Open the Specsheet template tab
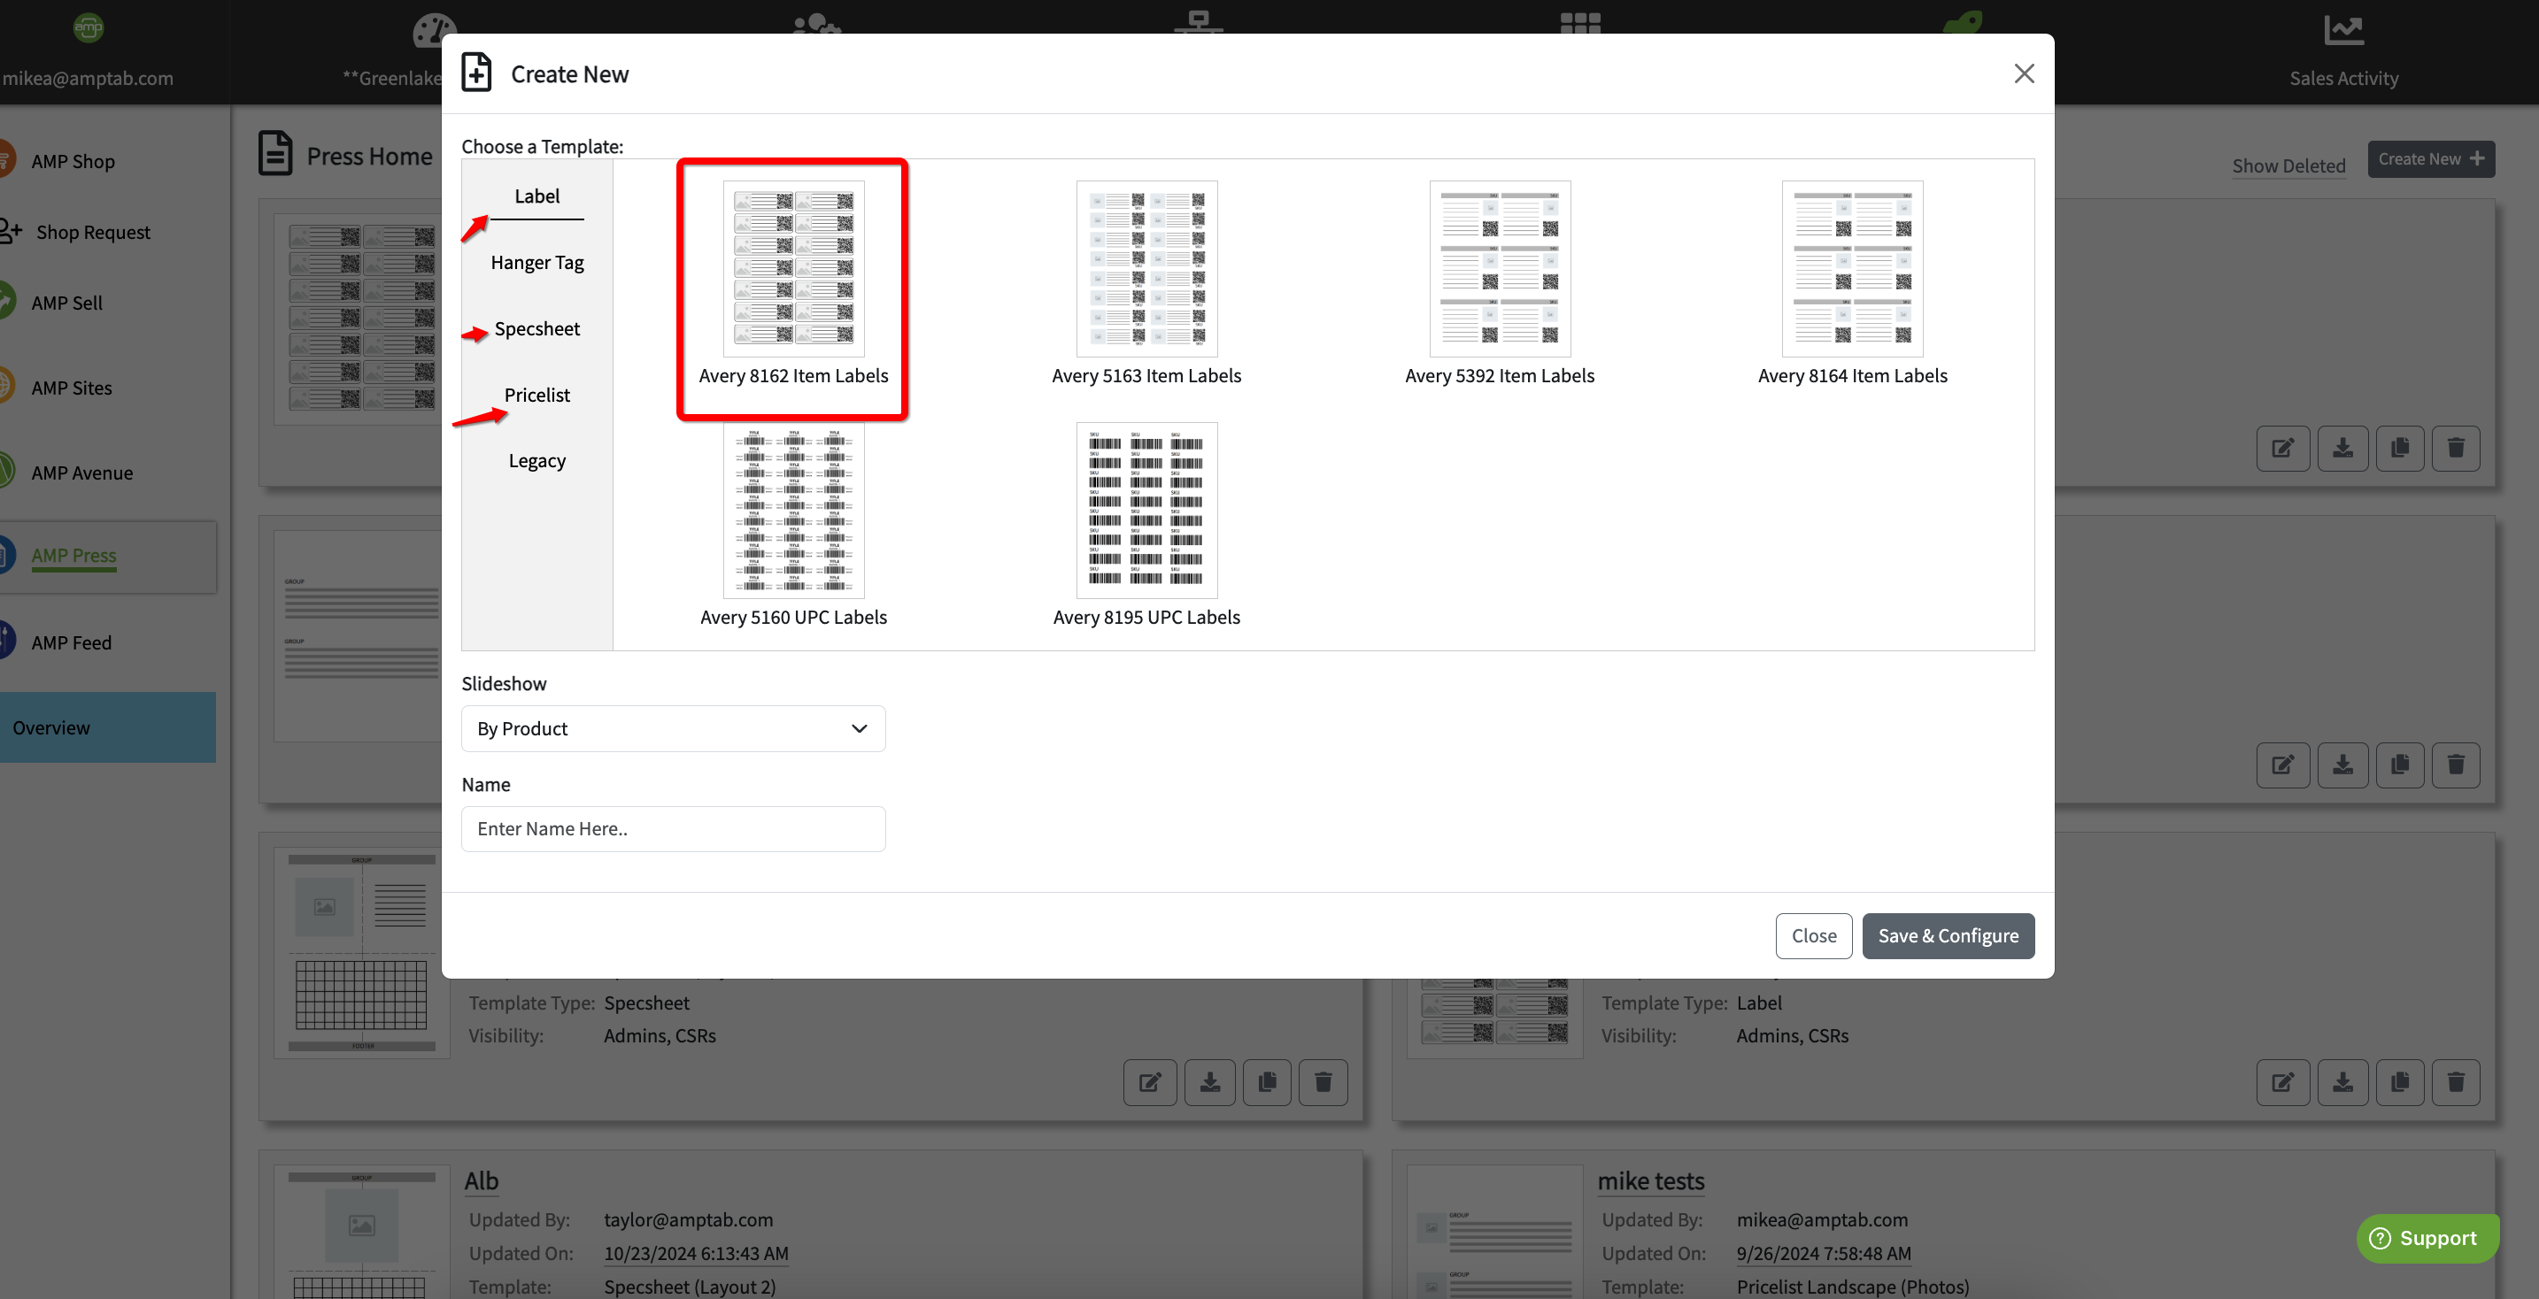Image resolution: width=2539 pixels, height=1299 pixels. pyautogui.click(x=537, y=328)
